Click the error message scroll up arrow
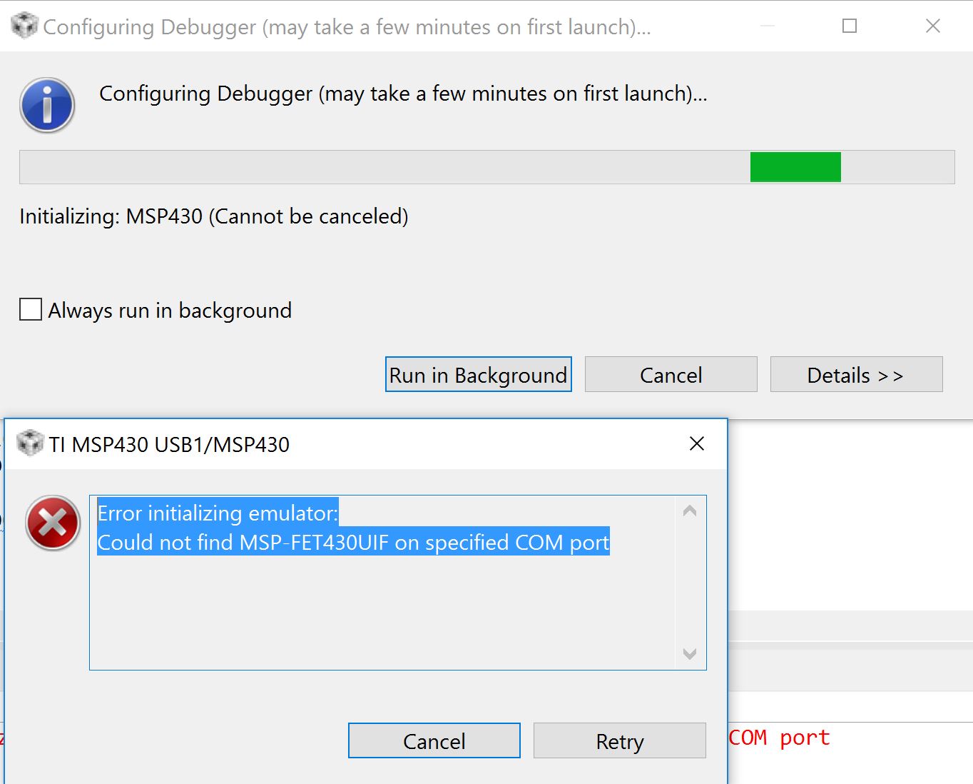The image size is (973, 784). 690,511
